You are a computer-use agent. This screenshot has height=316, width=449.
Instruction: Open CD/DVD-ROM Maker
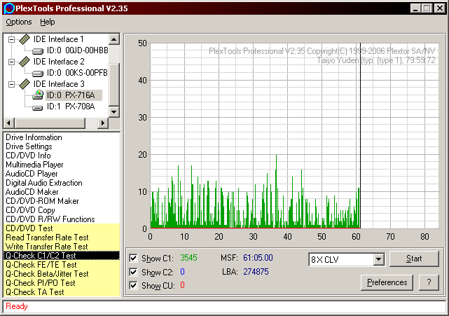42,201
